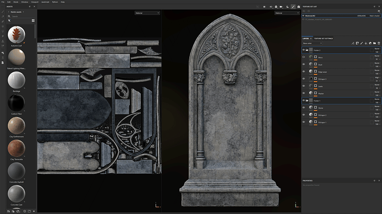The height and width of the screenshot is (214, 382).
Task: Select Autumn Leaf material thumbnail
Action: point(16,35)
